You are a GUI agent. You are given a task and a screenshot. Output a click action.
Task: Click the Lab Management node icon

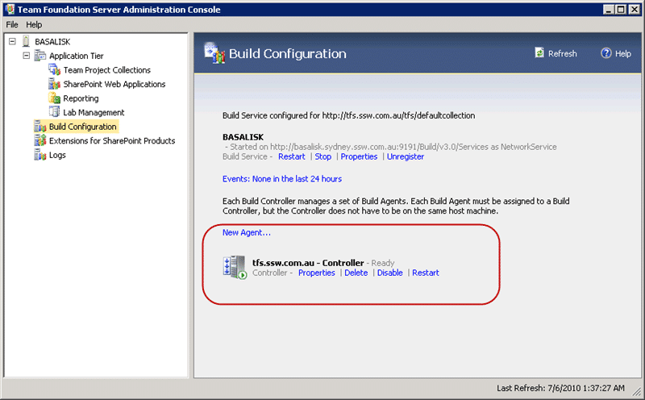coord(54,112)
